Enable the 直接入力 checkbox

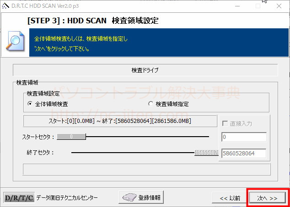coord(225,123)
